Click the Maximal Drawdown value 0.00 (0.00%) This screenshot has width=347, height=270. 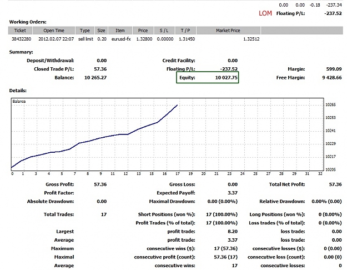223,201
